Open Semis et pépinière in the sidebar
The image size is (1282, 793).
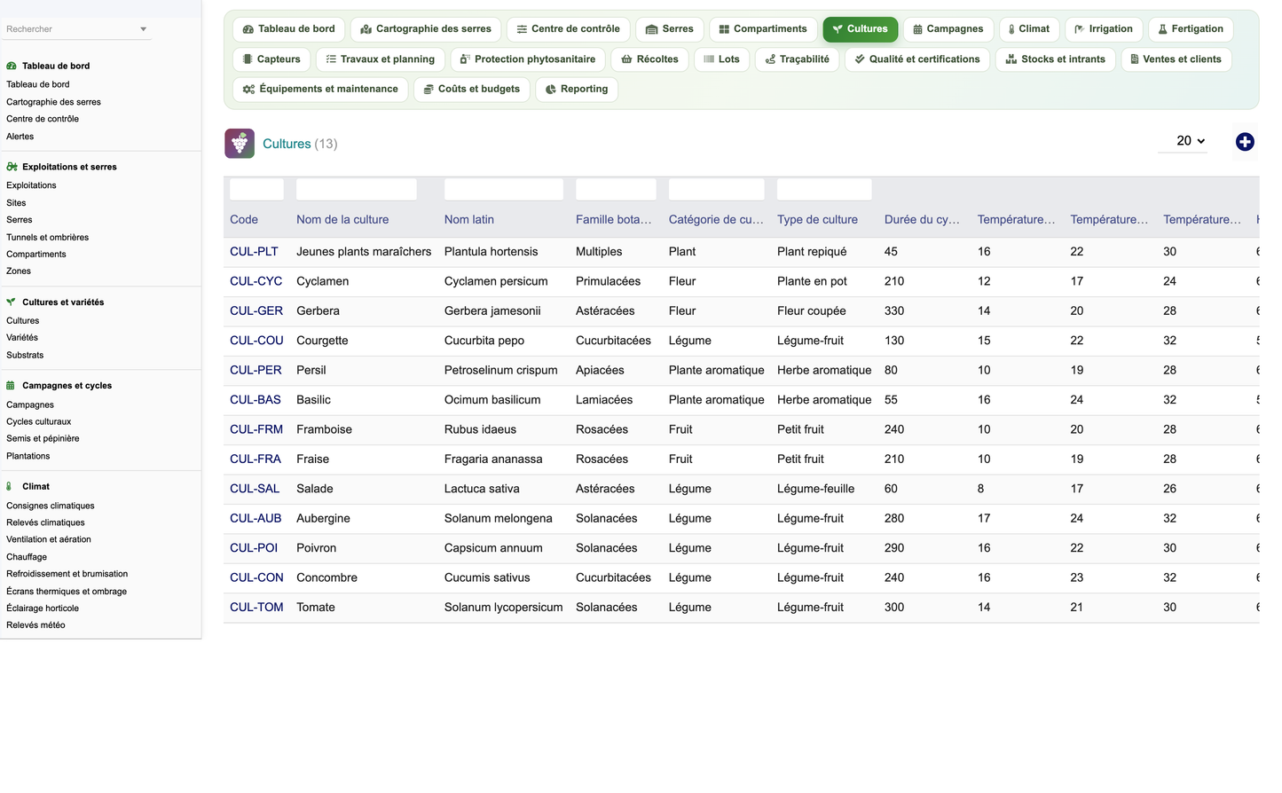point(43,439)
